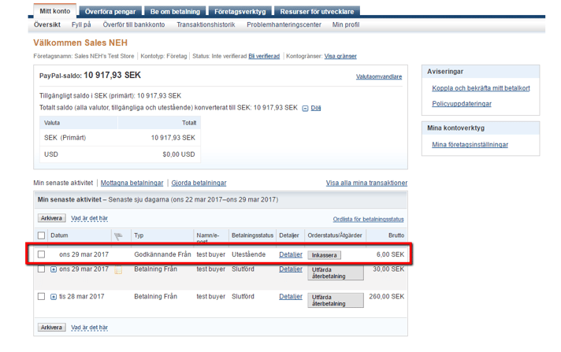Click the Typ column header
Screen dimensions: 561x352
pyautogui.click(x=139, y=235)
